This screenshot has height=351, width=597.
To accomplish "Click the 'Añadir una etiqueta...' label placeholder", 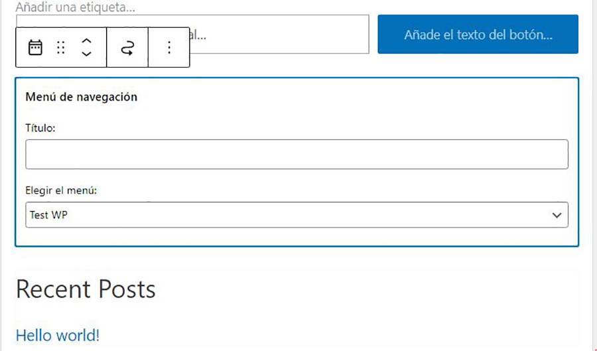I will (x=75, y=8).
